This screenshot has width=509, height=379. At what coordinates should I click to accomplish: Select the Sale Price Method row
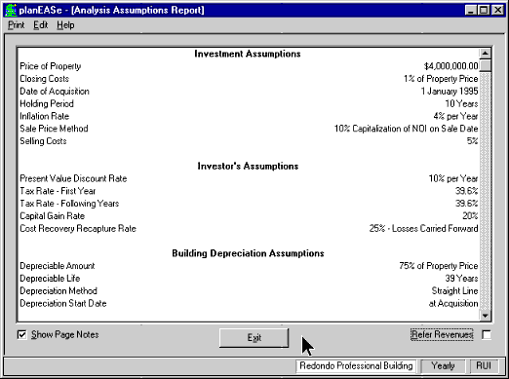click(249, 129)
